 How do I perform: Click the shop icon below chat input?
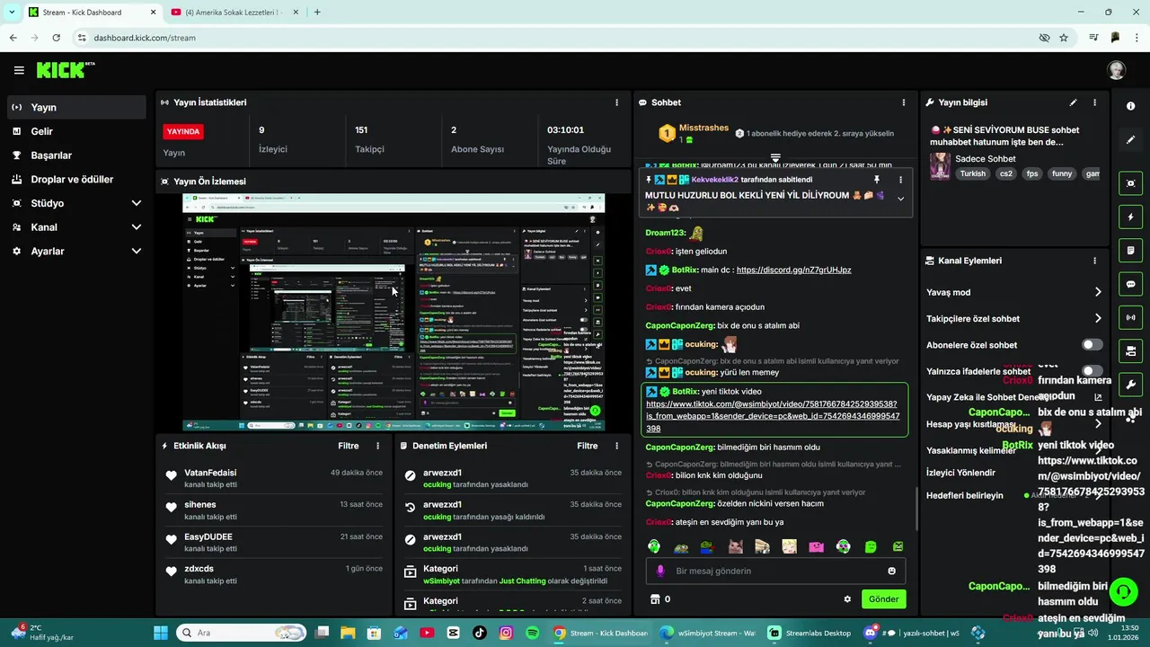655,599
